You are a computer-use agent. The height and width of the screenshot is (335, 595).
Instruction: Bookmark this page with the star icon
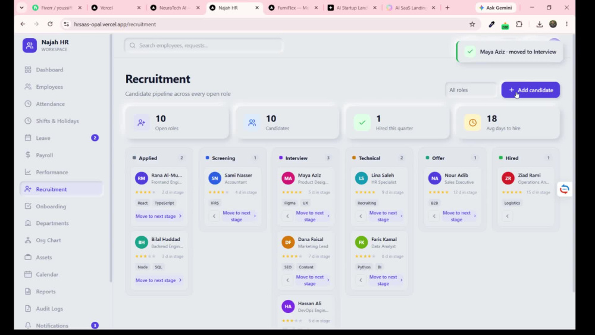pos(472,24)
